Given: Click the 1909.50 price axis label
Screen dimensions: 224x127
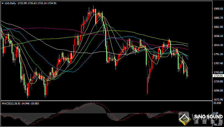Looking at the screenshot, I should (x=218, y=9).
